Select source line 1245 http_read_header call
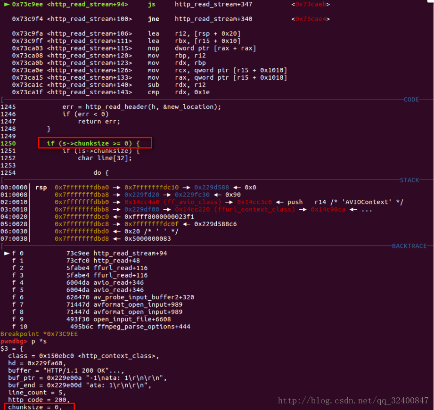The height and width of the screenshot is (410, 434). [111, 107]
